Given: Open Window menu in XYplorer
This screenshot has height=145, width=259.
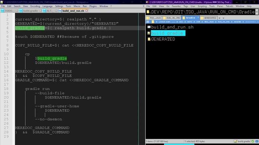Looking at the screenshot, I should pyautogui.click(x=240, y=6).
